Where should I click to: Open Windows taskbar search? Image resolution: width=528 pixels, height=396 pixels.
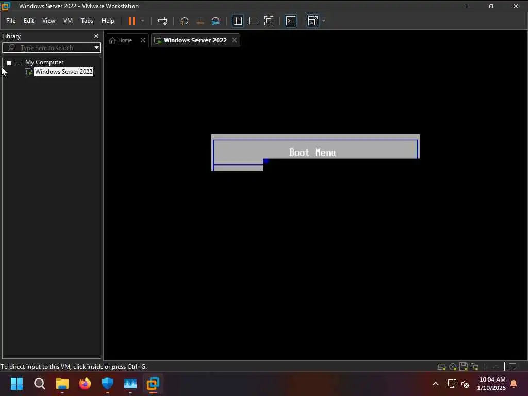click(x=39, y=384)
